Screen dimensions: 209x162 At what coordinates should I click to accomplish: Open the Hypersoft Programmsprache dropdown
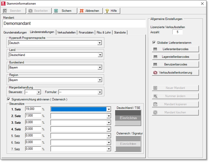point(100,43)
